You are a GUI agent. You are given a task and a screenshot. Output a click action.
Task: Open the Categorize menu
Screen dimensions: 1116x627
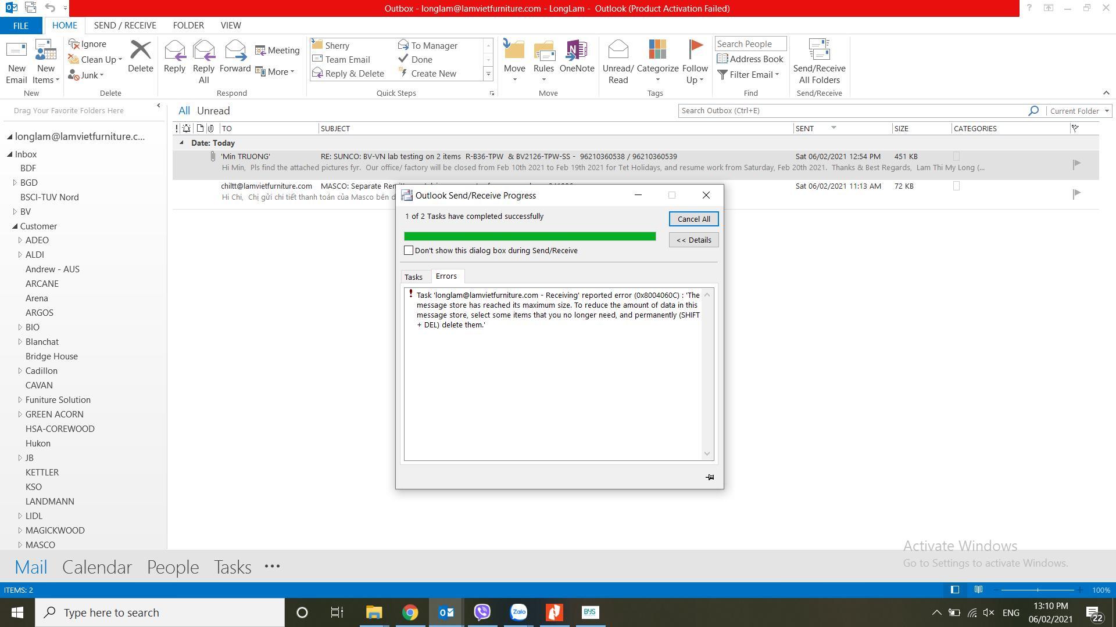657,62
